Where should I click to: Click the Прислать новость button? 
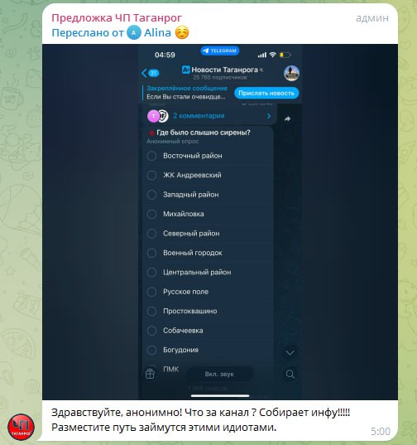(x=266, y=93)
